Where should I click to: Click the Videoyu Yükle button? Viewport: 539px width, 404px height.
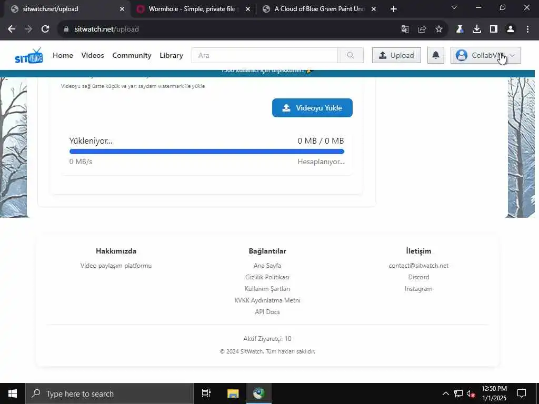click(x=312, y=108)
